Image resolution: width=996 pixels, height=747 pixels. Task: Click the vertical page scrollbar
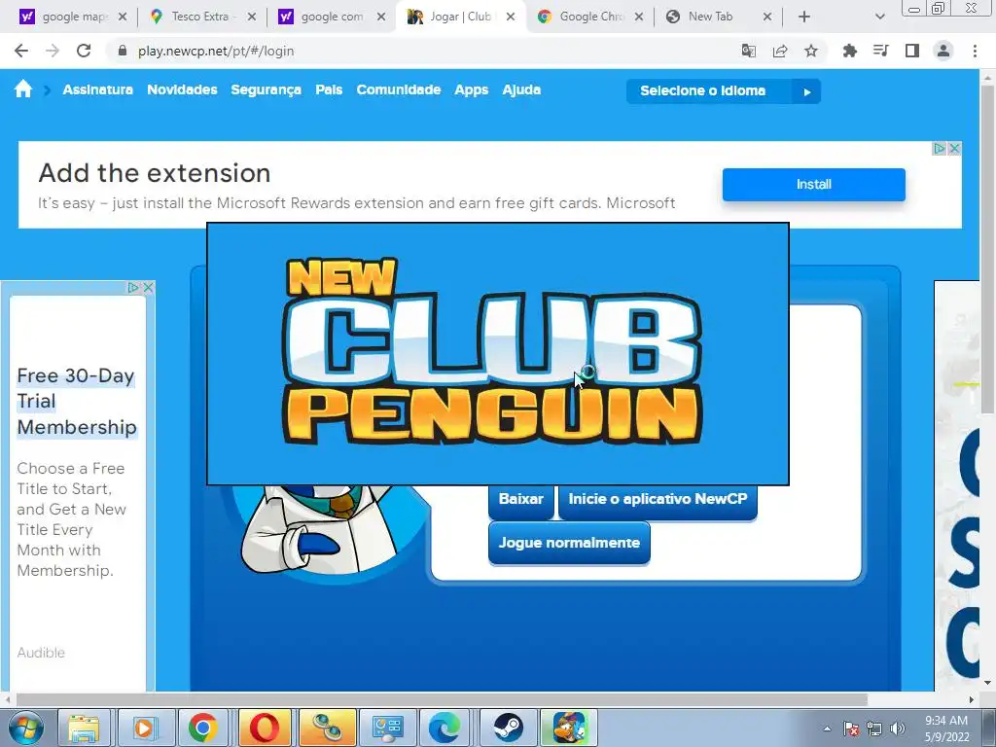pos(987,248)
